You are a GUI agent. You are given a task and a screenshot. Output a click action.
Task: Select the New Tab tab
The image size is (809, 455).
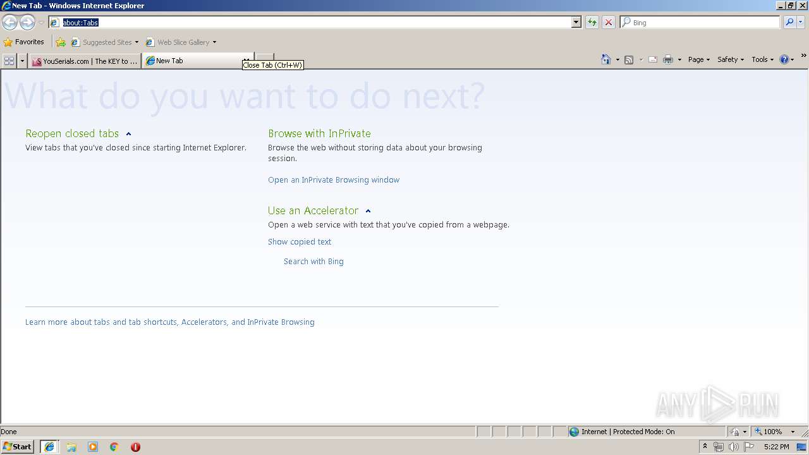(x=192, y=61)
